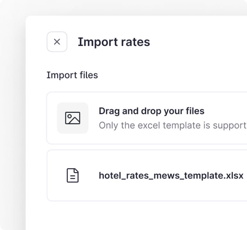Select the hotel_rates_mews_template.xlsx file name
The height and width of the screenshot is (230, 247).
point(171,176)
